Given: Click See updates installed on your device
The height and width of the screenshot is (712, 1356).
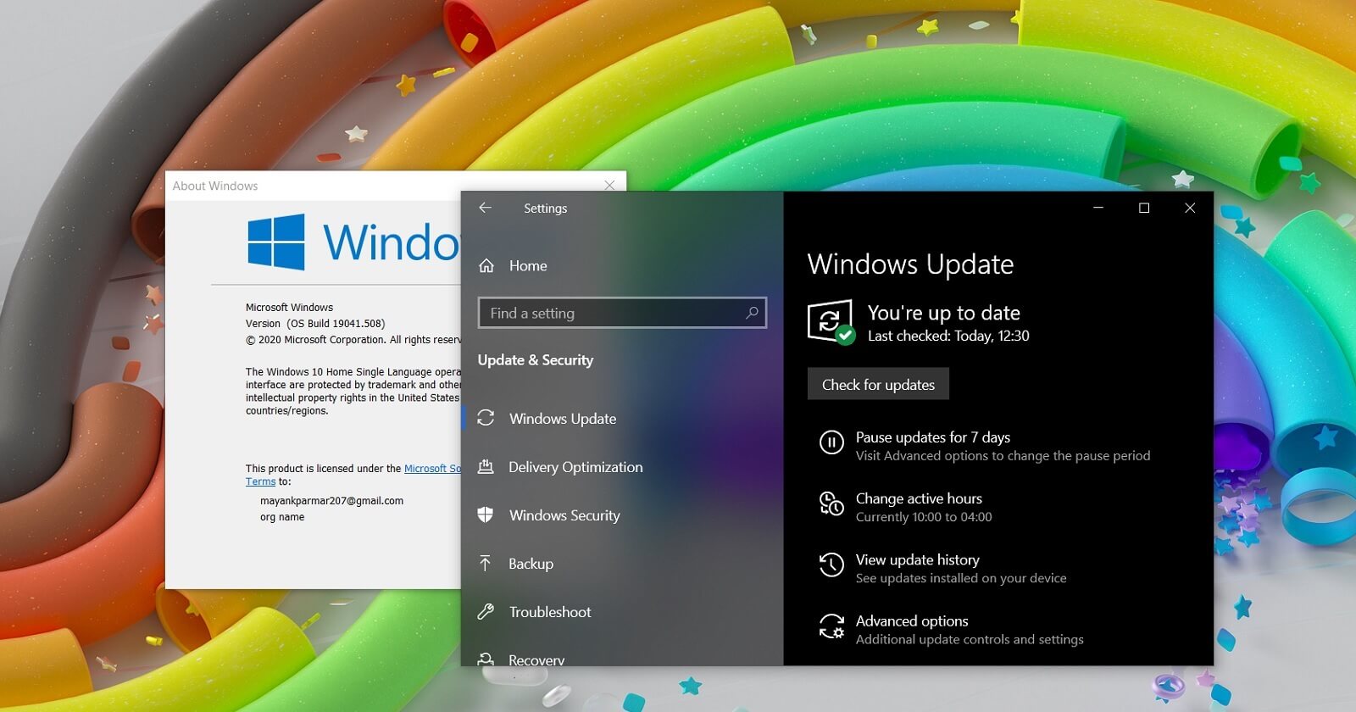Looking at the screenshot, I should [x=961, y=578].
